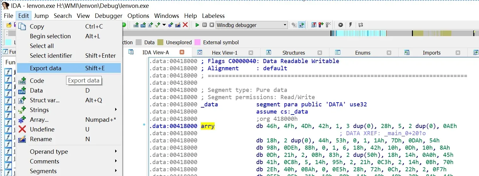Image resolution: width=479 pixels, height=176 pixels.
Task: Click the convert to code toolbar icon
Action: [x=136, y=25]
